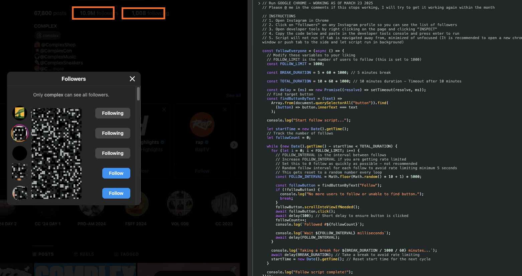The image size is (522, 276).
Task: Click the Followers dialog scrollbar
Action: pyautogui.click(x=138, y=94)
